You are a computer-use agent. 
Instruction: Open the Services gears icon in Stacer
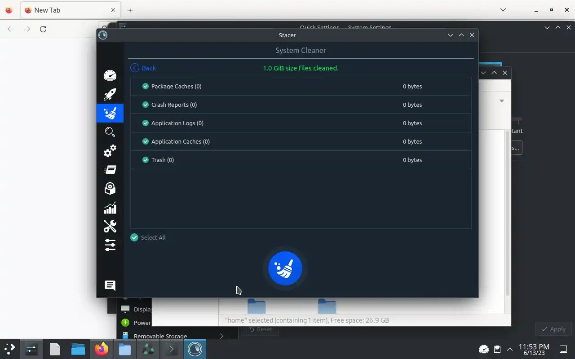[x=110, y=151]
